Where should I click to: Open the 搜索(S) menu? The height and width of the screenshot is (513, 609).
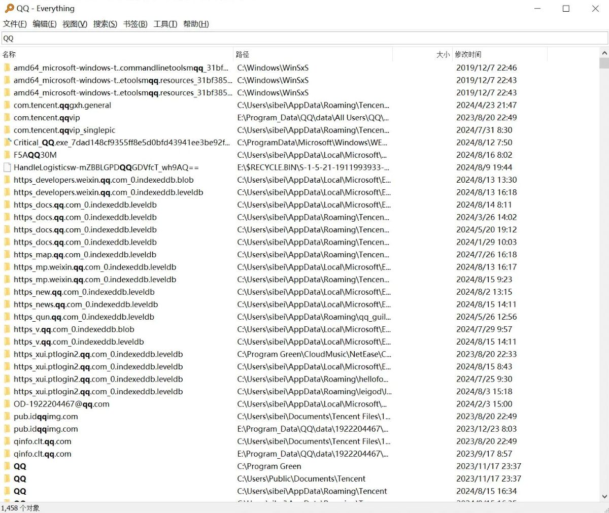click(x=105, y=24)
